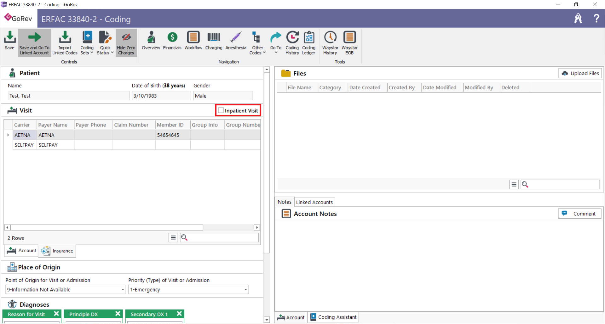
Task: Expand the Go To dropdown
Action: [276, 42]
